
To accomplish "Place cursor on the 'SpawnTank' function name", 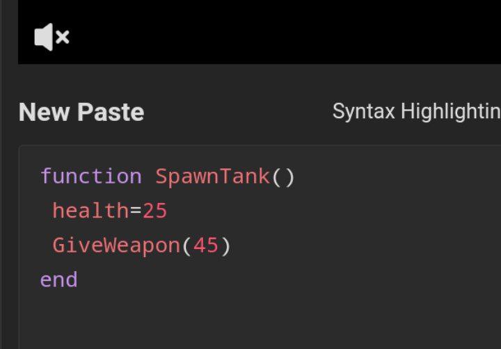I will coord(212,177).
